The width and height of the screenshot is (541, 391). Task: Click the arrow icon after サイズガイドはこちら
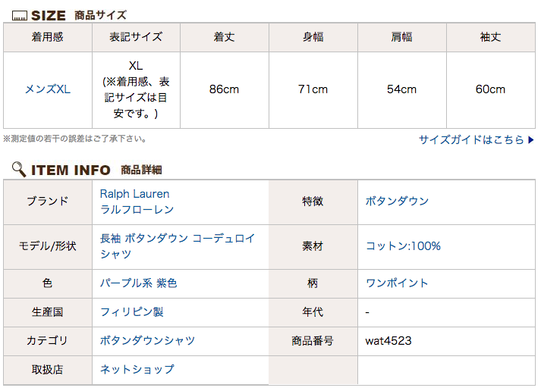(x=531, y=140)
